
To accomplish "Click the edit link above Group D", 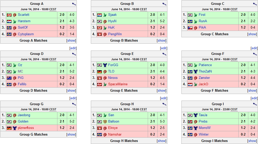I will pos(73,48).
